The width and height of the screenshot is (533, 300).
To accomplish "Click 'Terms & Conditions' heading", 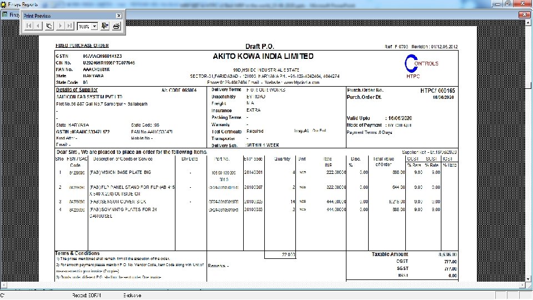I will pyautogui.click(x=77, y=253).
